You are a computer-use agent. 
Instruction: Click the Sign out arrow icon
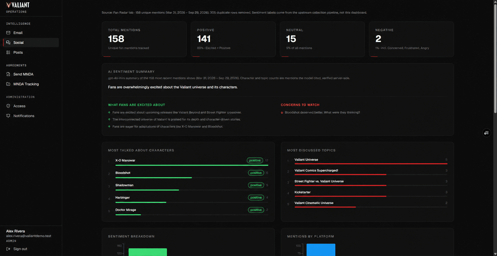tap(8, 249)
